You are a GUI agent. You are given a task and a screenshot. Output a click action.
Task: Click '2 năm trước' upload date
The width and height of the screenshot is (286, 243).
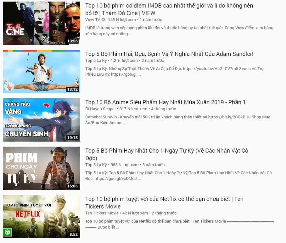(153, 60)
